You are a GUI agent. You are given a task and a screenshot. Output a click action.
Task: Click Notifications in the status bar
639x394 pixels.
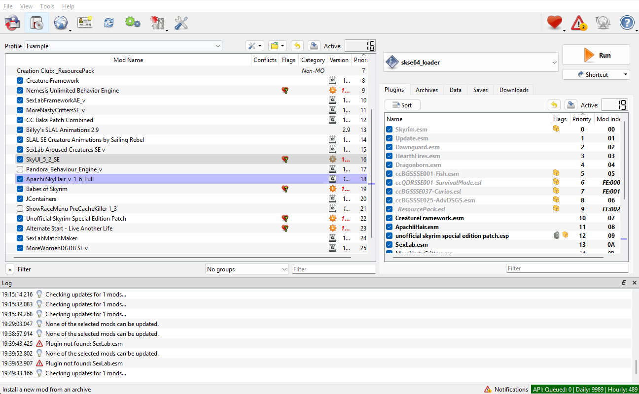(x=506, y=389)
